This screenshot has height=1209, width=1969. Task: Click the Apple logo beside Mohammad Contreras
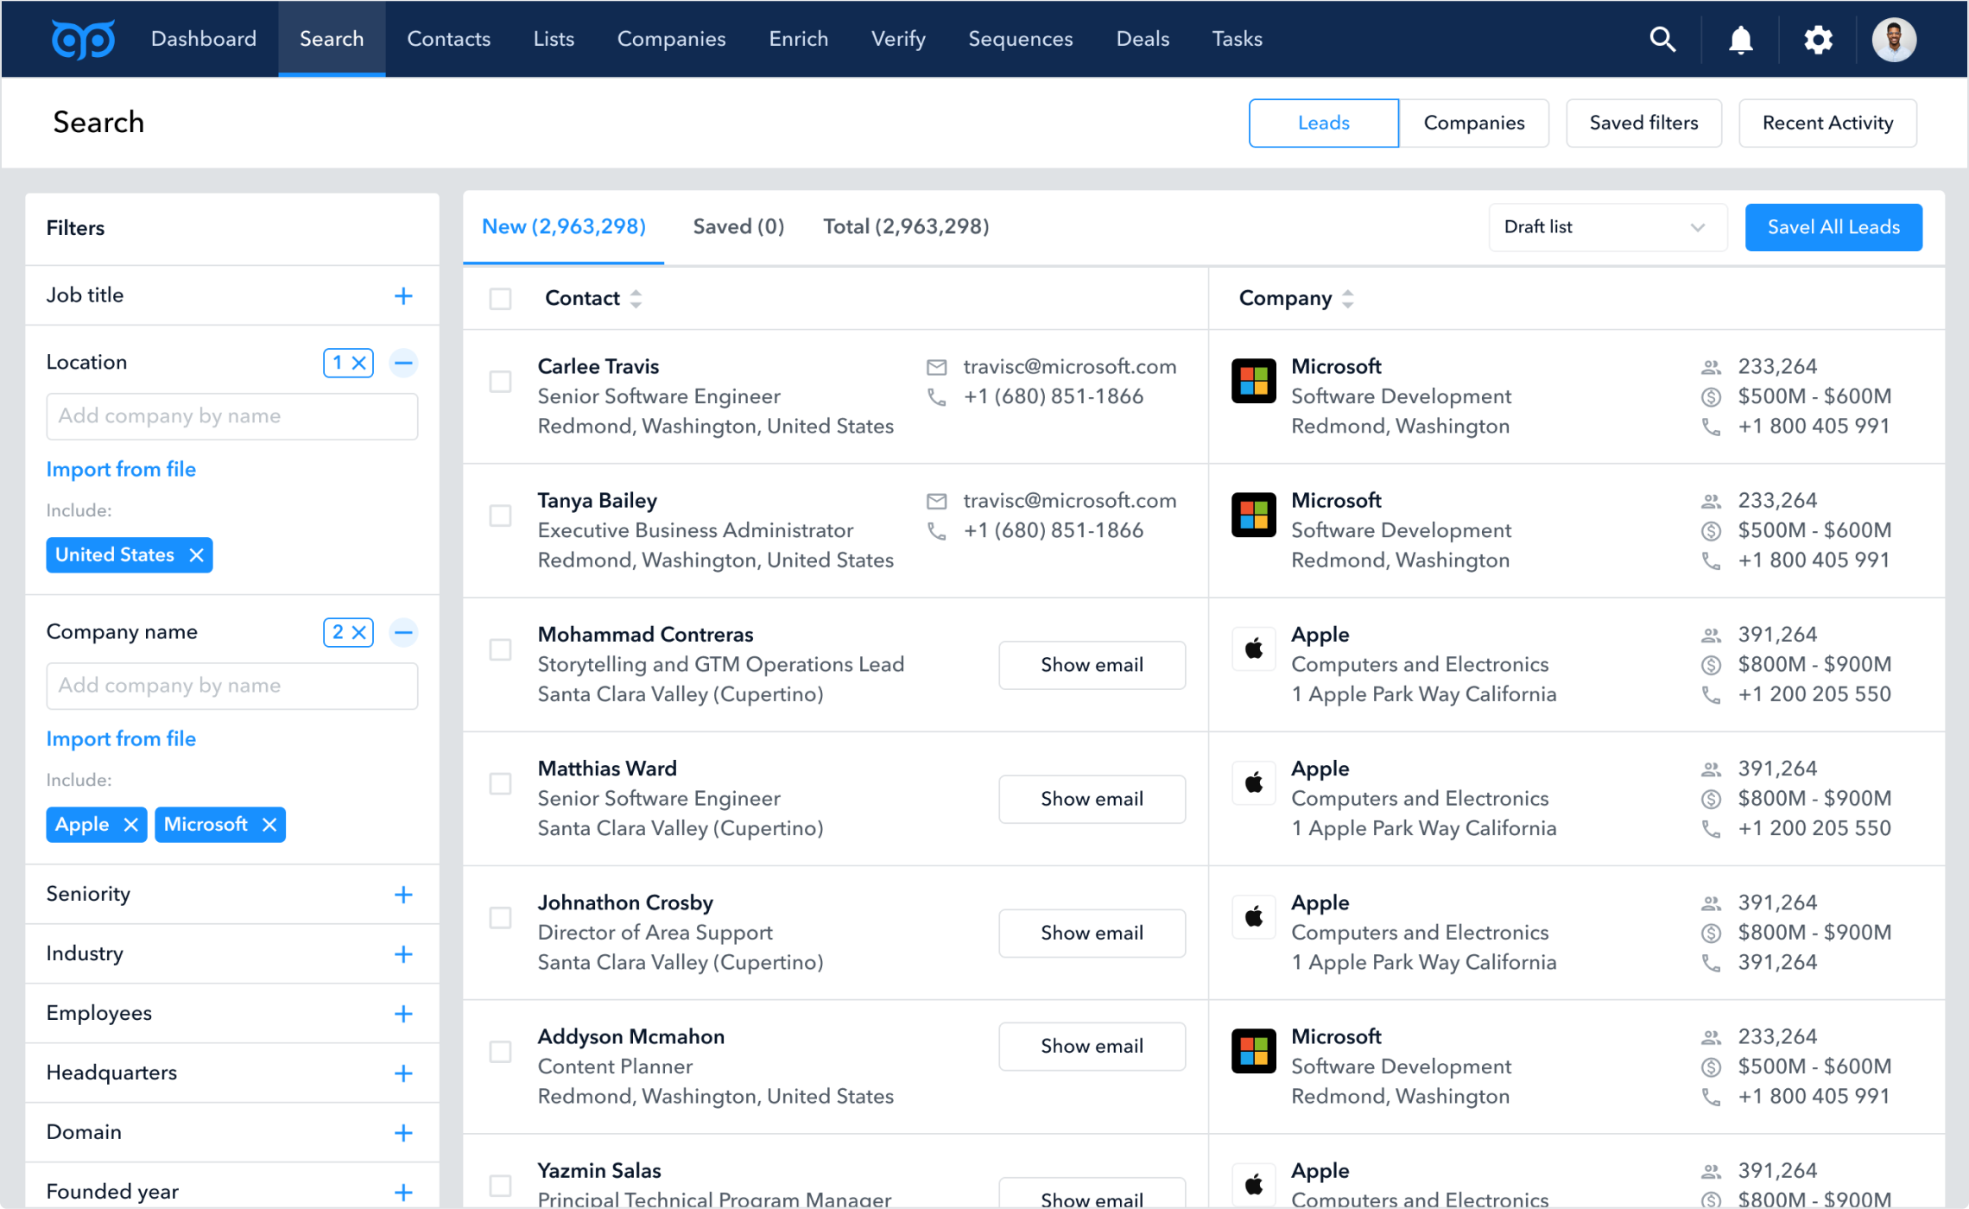pos(1253,649)
